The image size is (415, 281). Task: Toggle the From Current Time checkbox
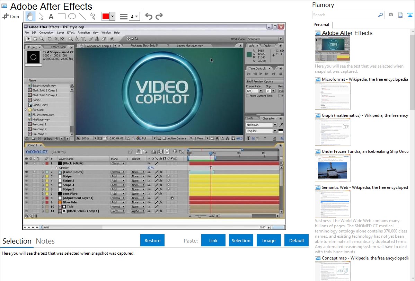248,96
